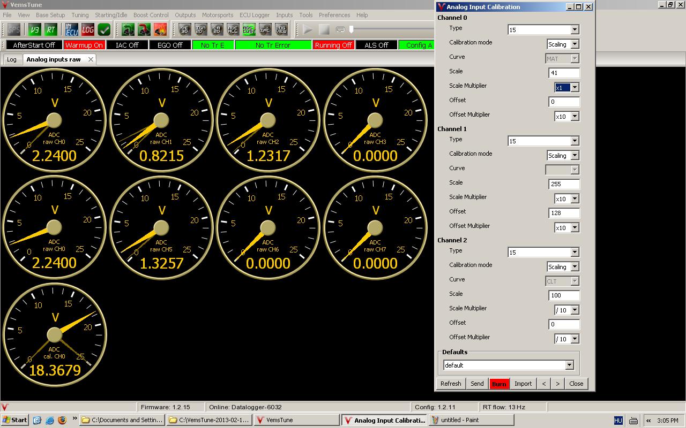Screen dimensions: 686x428
Task: Click the ADC ALL gauges icon
Action: coord(233,29)
